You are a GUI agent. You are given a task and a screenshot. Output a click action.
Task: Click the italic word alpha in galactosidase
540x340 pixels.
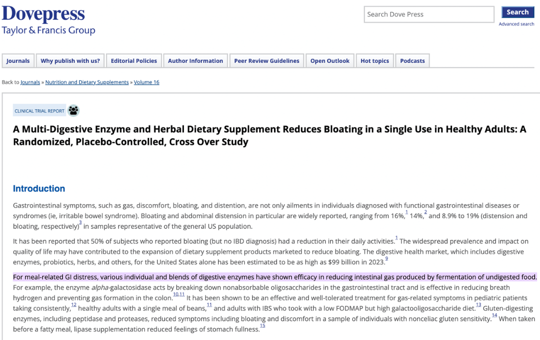click(x=100, y=288)
